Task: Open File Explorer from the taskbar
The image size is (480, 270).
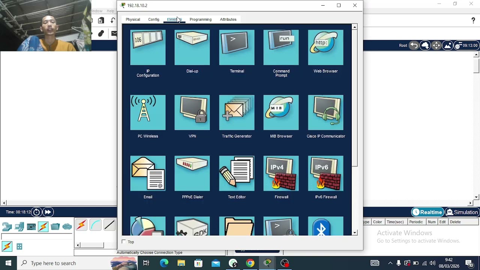Action: (181, 263)
